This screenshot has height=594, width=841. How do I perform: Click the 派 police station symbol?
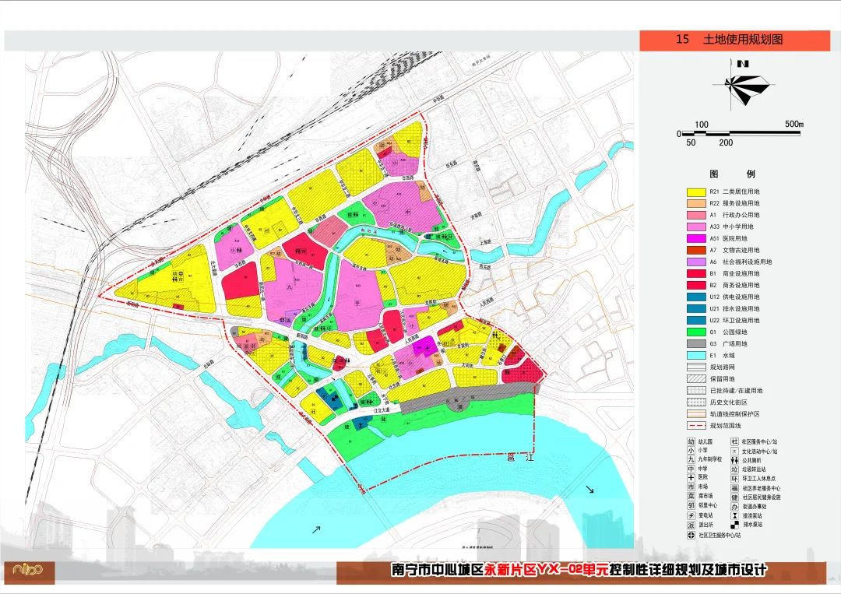click(691, 525)
